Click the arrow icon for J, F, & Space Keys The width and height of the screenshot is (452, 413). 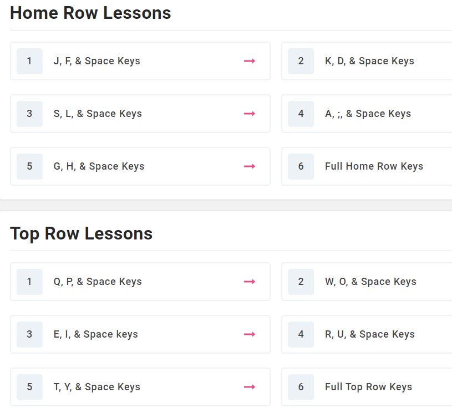(250, 61)
